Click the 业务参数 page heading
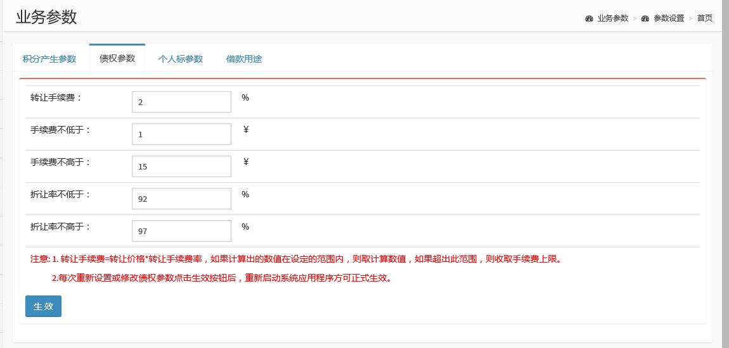 tap(46, 17)
